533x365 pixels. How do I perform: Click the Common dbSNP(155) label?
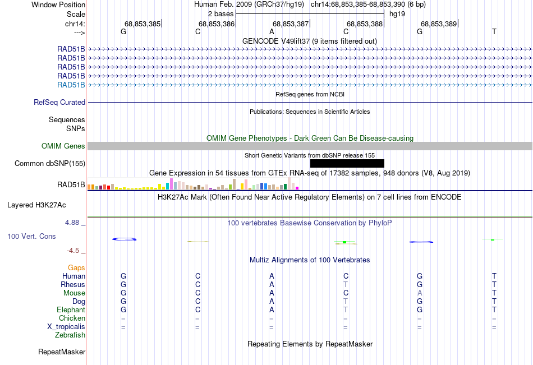(50, 164)
